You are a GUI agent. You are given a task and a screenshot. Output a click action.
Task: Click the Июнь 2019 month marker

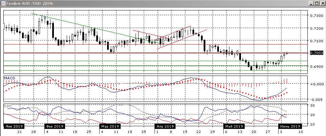pyautogui.click(x=290, y=126)
